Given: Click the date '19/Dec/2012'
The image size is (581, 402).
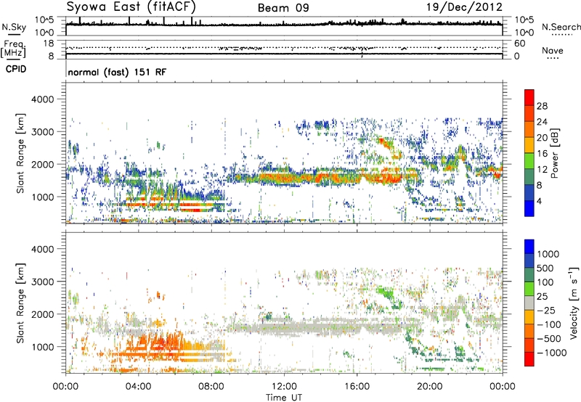Looking at the screenshot, I should point(464,7).
